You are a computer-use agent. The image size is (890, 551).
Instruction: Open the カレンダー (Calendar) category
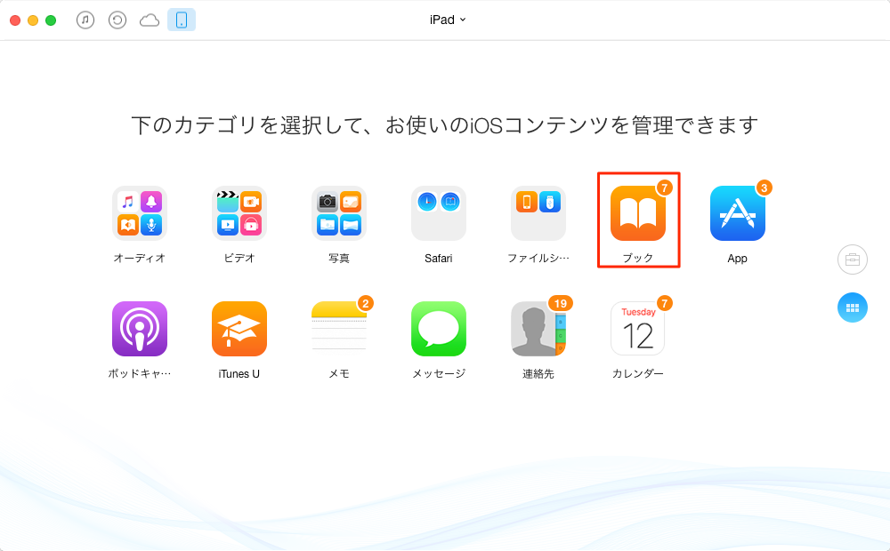click(x=638, y=329)
